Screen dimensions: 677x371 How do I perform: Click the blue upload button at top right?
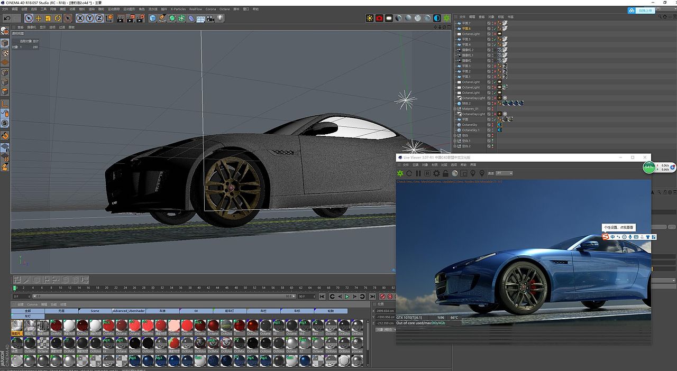641,11
